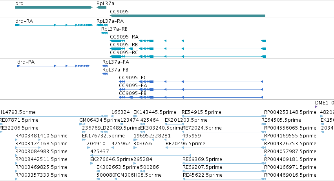Select the RpL37a-PA protein glyph

[x=105, y=66]
